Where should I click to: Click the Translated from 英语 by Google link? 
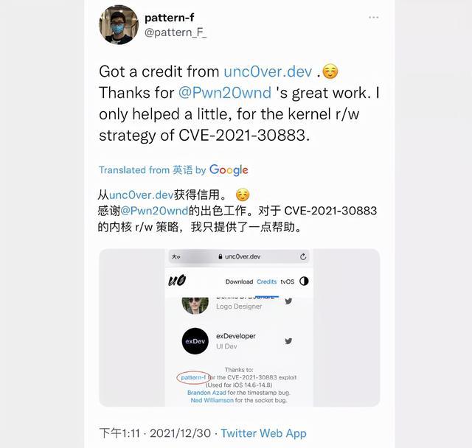[x=174, y=170]
